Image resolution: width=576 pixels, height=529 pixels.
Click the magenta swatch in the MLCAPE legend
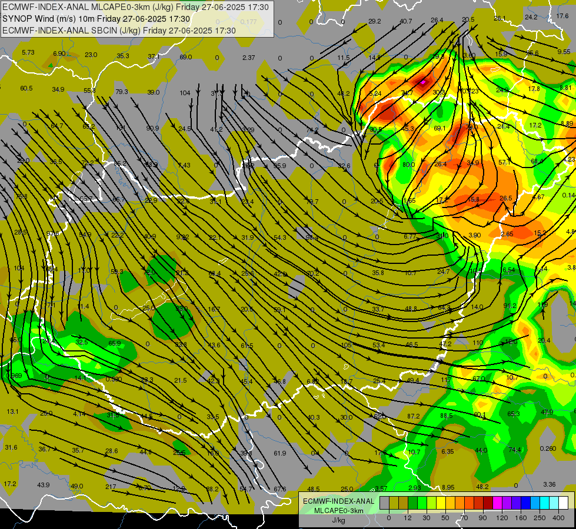click(x=497, y=503)
